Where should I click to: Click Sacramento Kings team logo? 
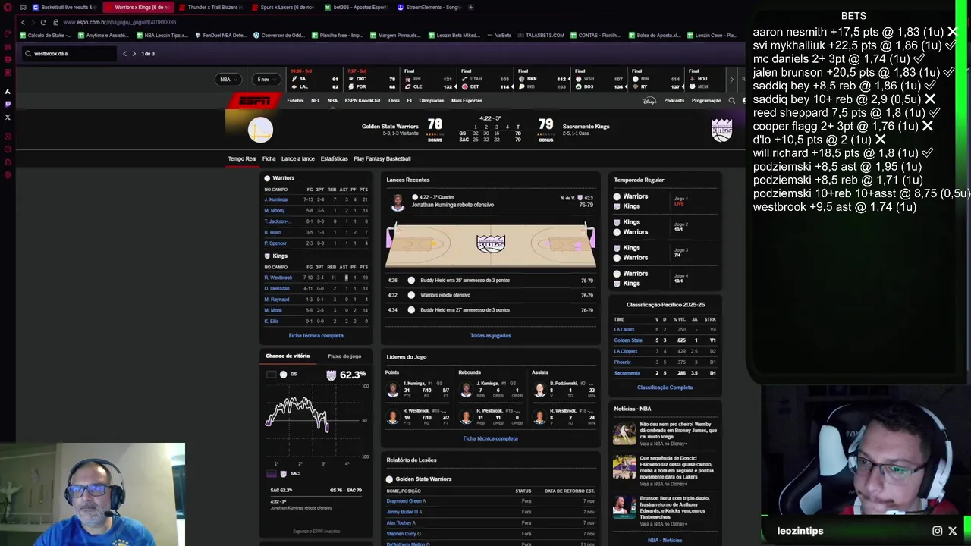click(x=721, y=130)
